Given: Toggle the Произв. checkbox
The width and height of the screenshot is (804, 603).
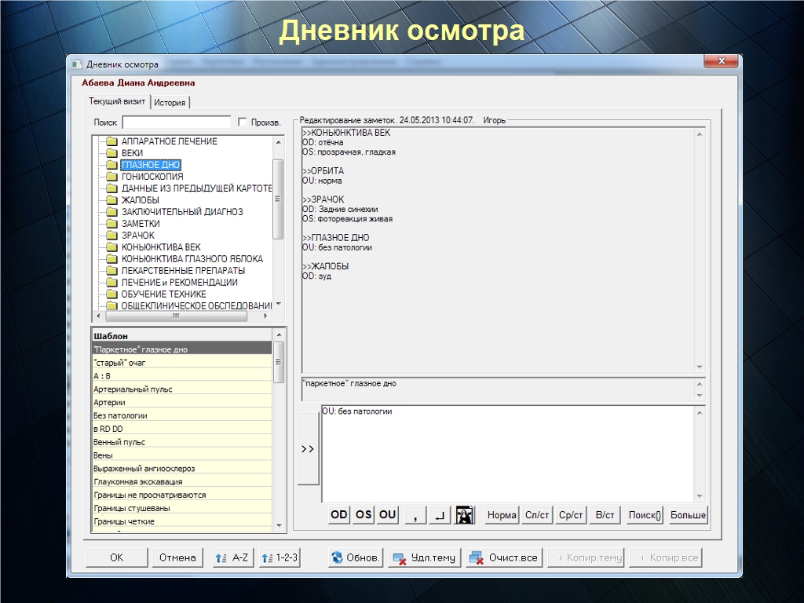Looking at the screenshot, I should click(242, 122).
